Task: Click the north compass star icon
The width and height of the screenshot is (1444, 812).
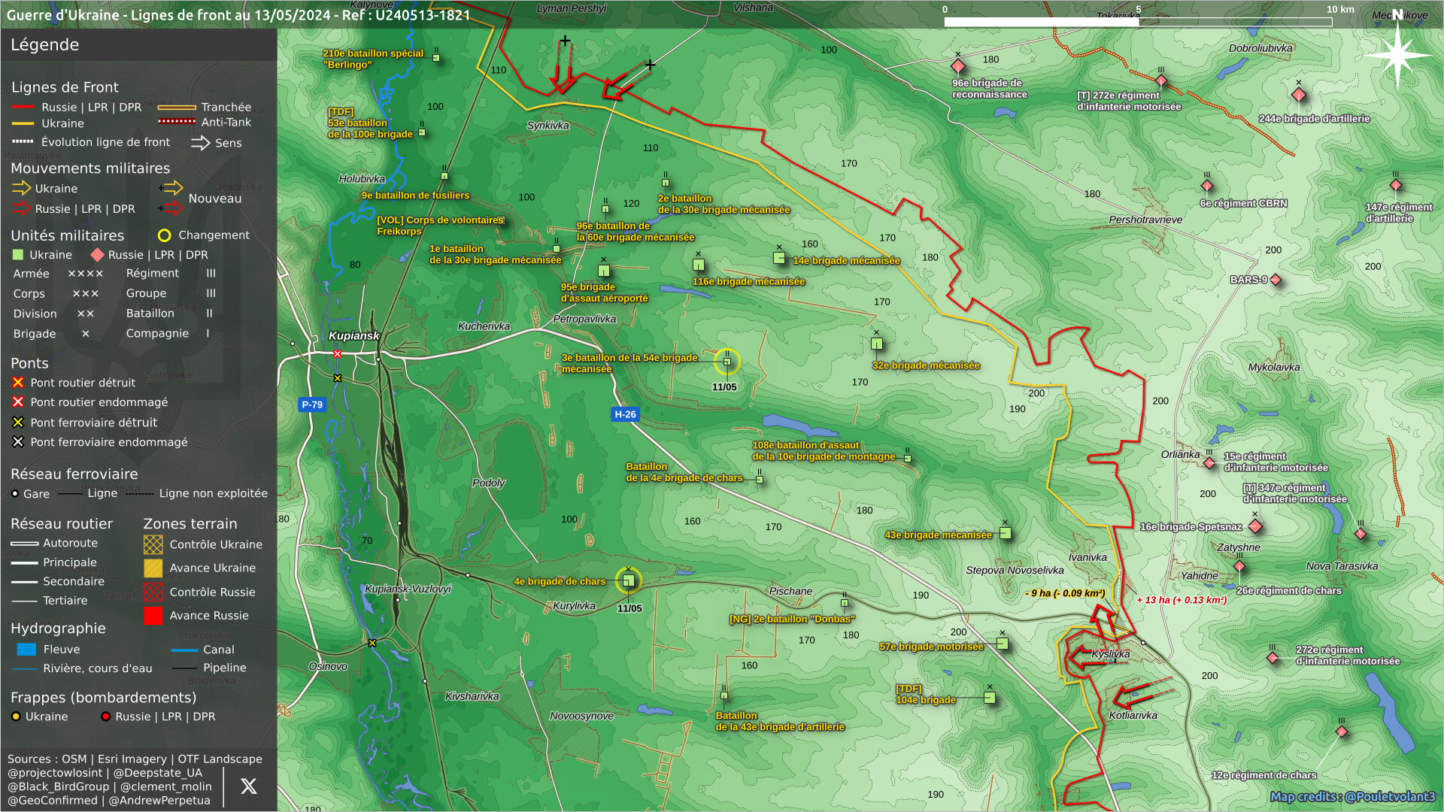Action: click(x=1397, y=54)
